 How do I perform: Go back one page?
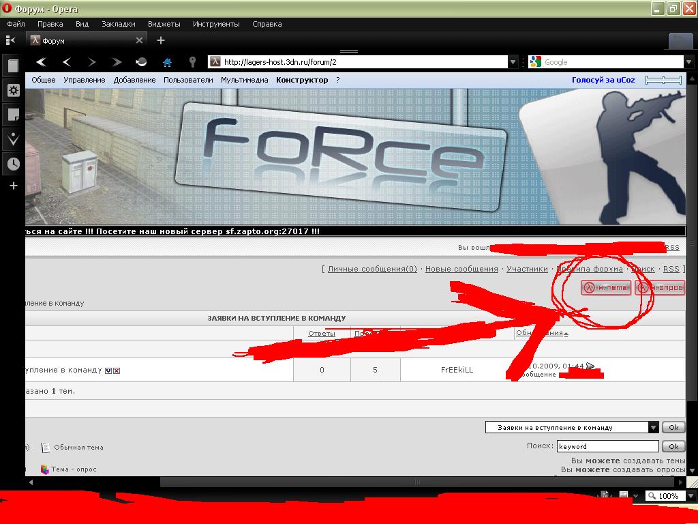click(67, 62)
